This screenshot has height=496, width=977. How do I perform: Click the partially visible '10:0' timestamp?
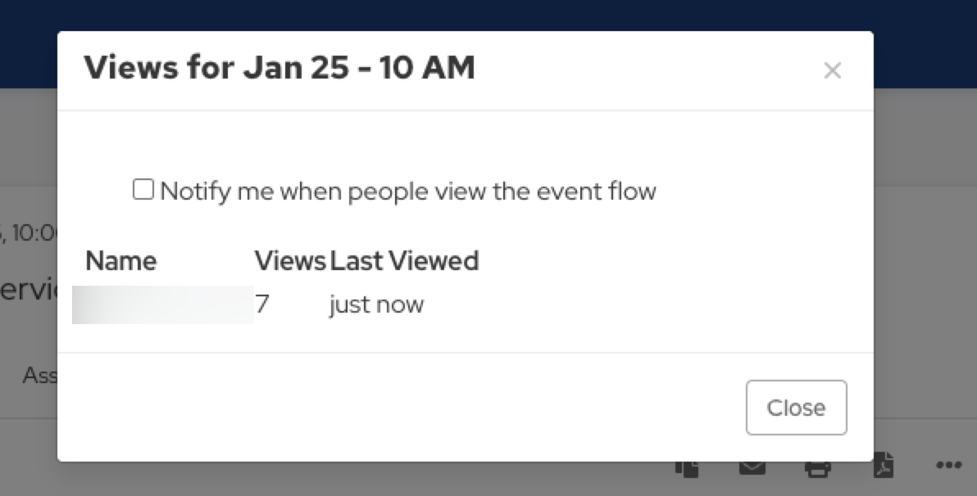33,233
